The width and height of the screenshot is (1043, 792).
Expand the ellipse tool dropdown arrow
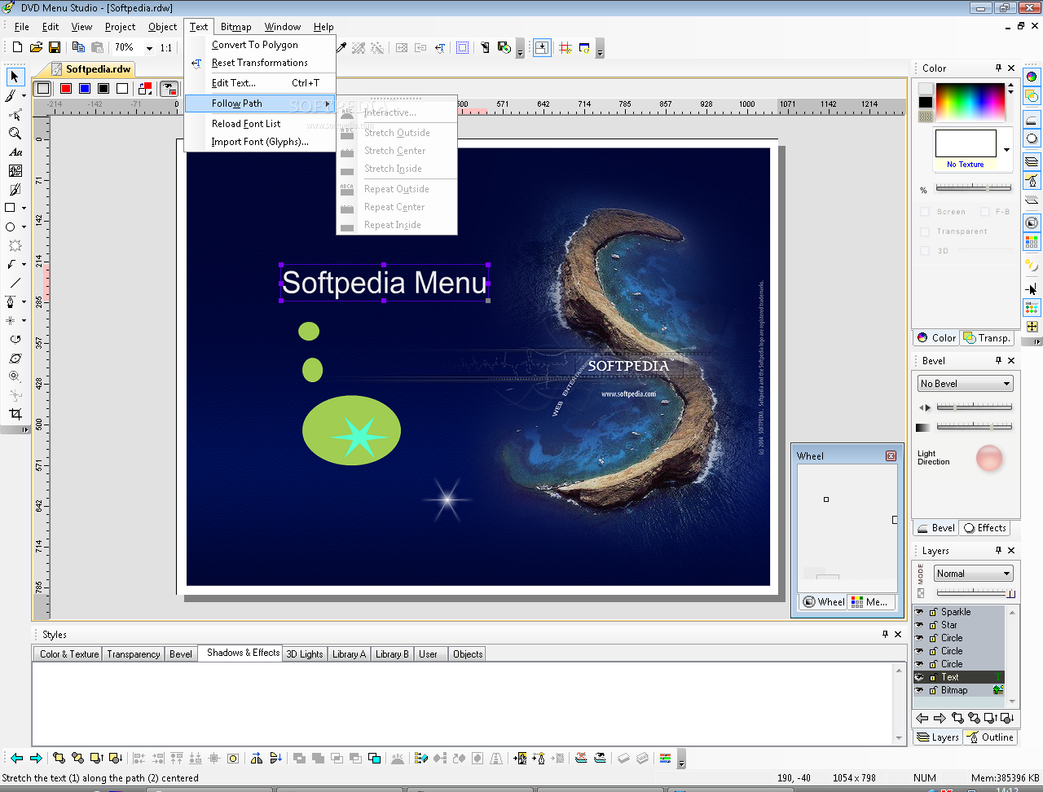click(24, 227)
